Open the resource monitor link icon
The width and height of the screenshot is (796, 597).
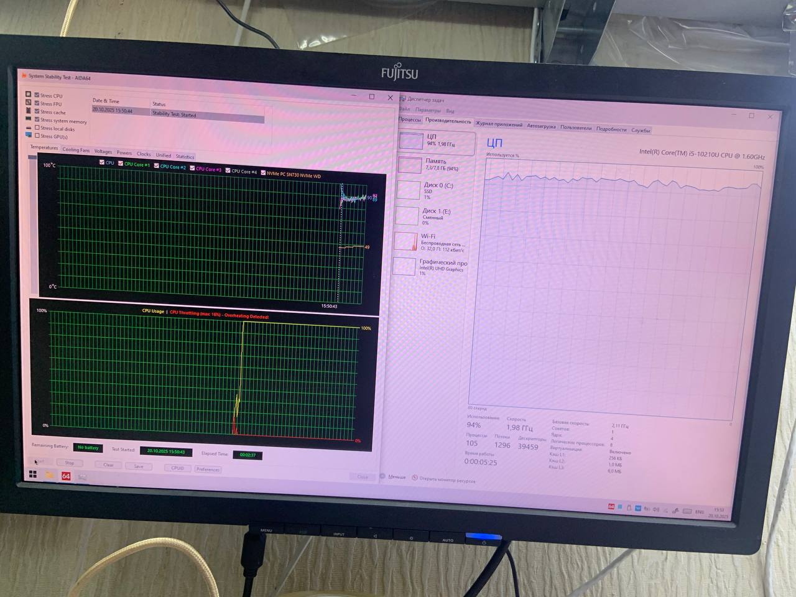point(415,478)
